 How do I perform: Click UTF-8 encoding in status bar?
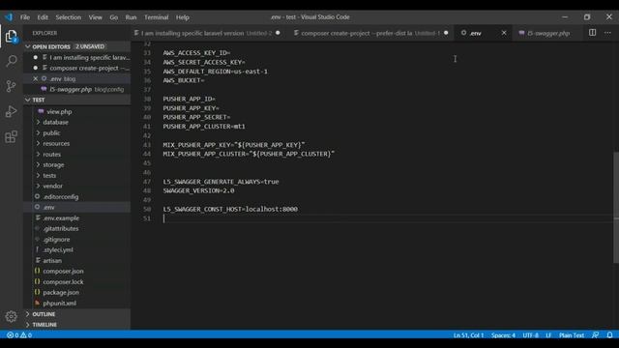[531, 335]
